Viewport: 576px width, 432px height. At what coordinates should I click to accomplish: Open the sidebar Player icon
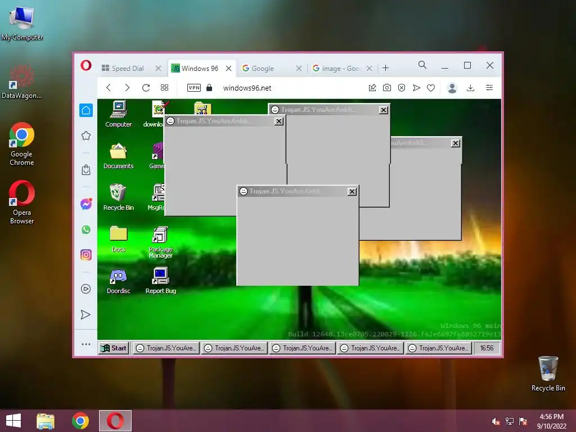click(85, 289)
